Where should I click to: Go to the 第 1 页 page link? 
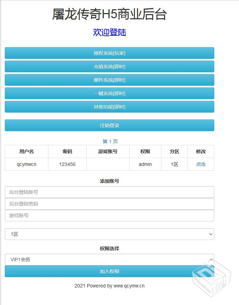[x=110, y=141]
